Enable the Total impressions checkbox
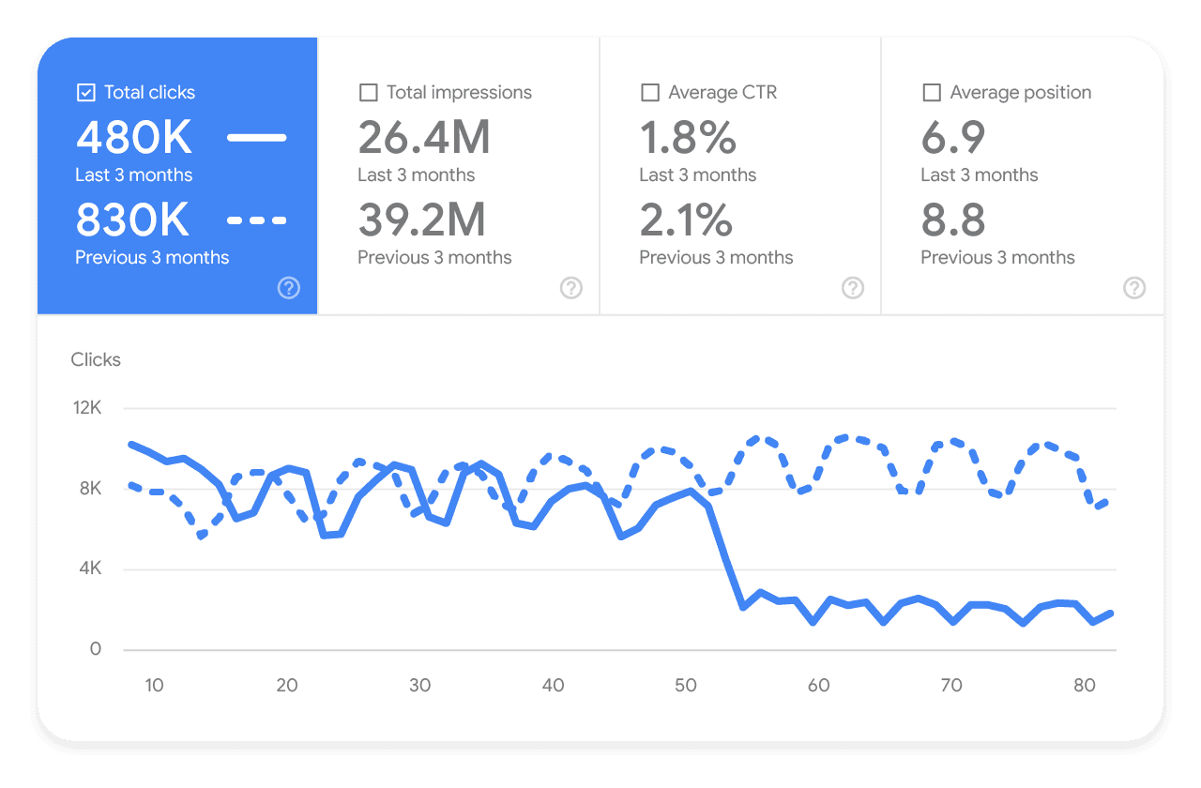 tap(367, 92)
